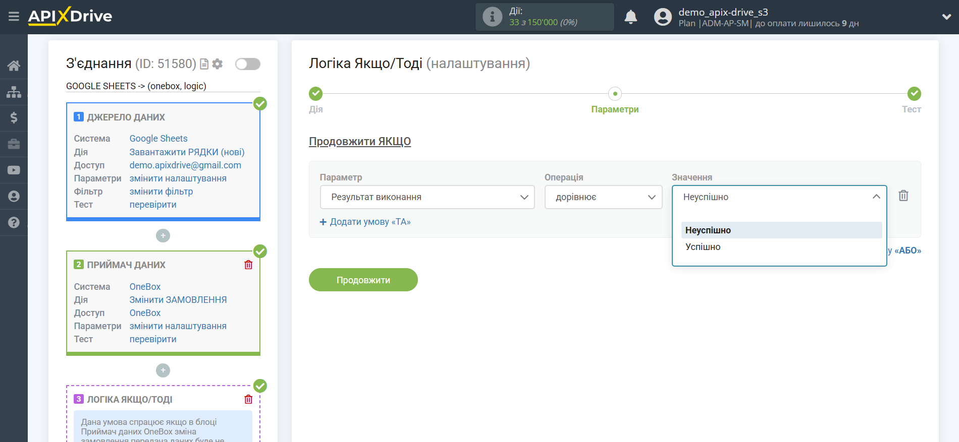Select Неуспішно option in list
The image size is (959, 442).
pos(781,230)
